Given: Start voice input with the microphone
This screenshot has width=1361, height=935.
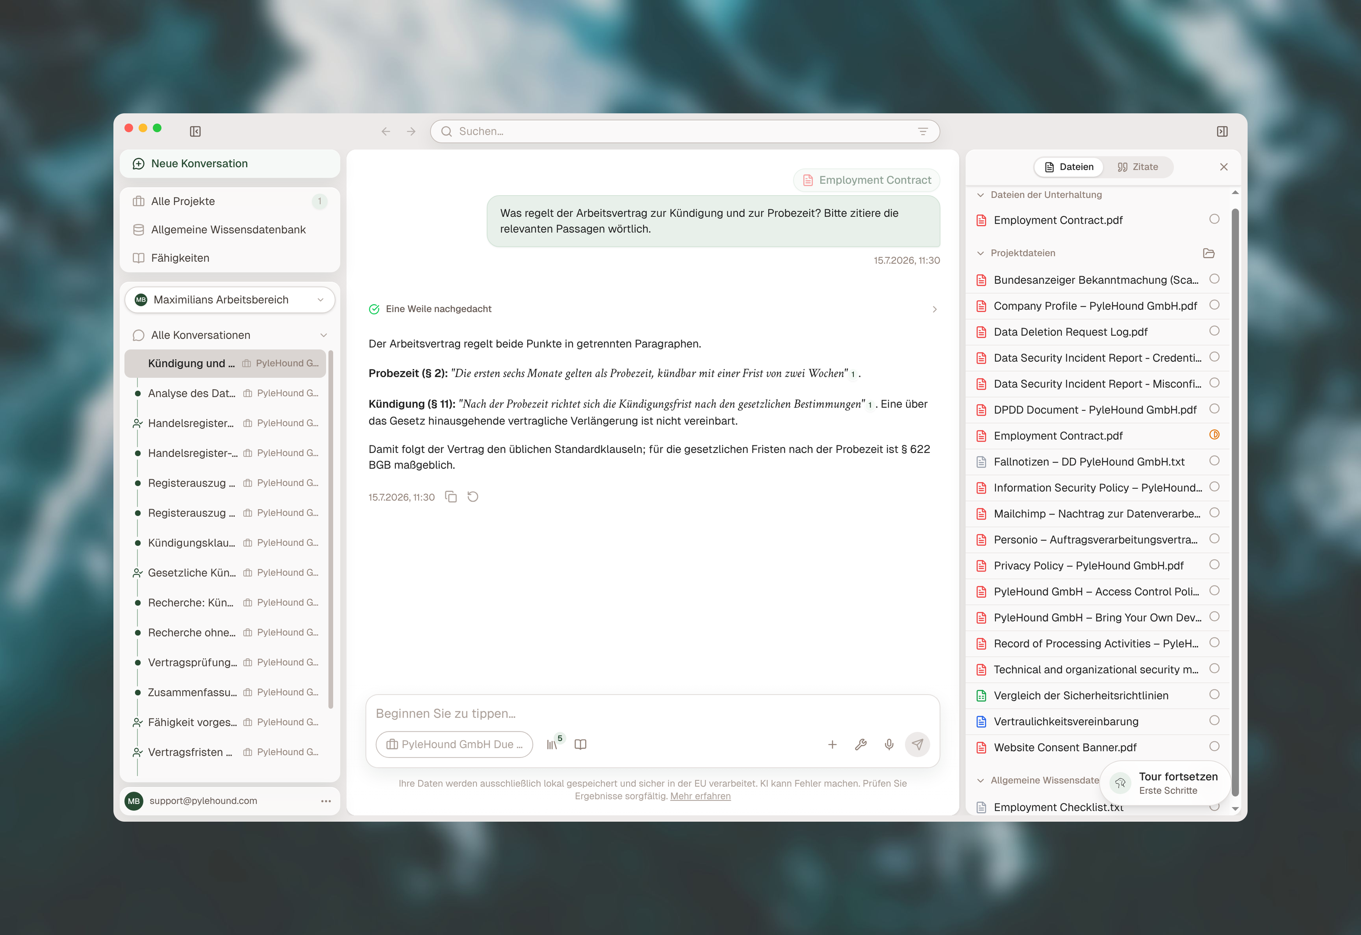Looking at the screenshot, I should [x=889, y=744].
